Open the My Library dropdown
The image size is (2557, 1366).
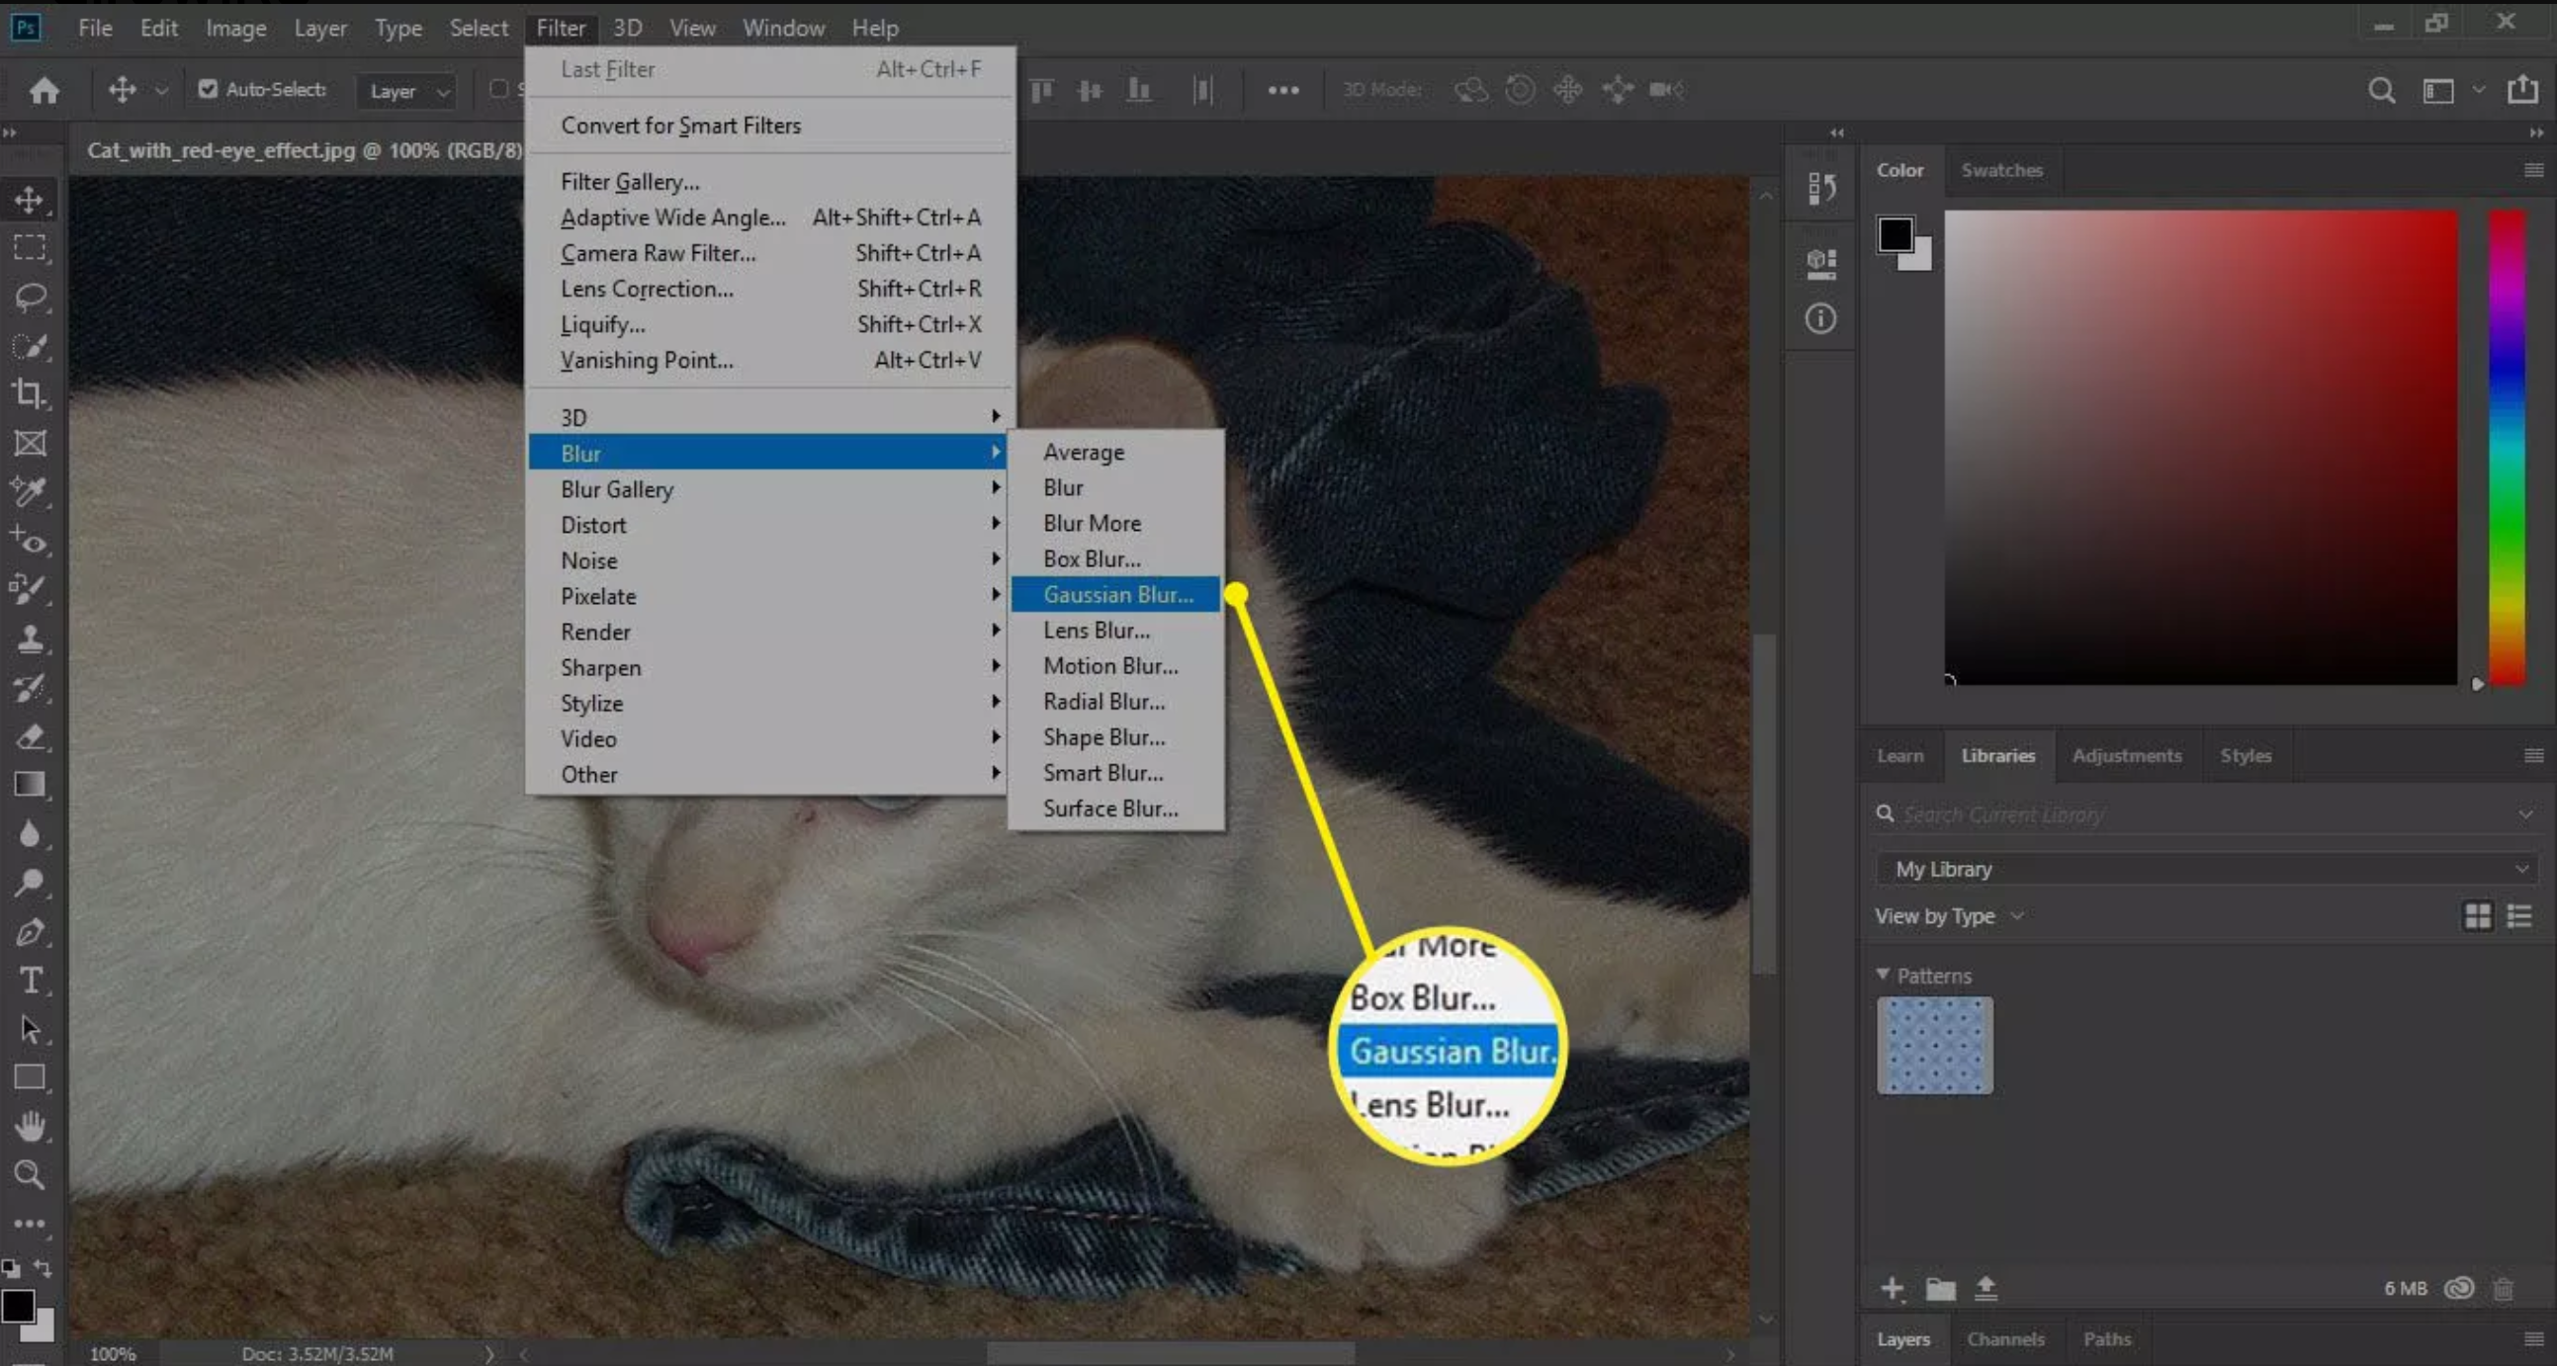(2206, 868)
